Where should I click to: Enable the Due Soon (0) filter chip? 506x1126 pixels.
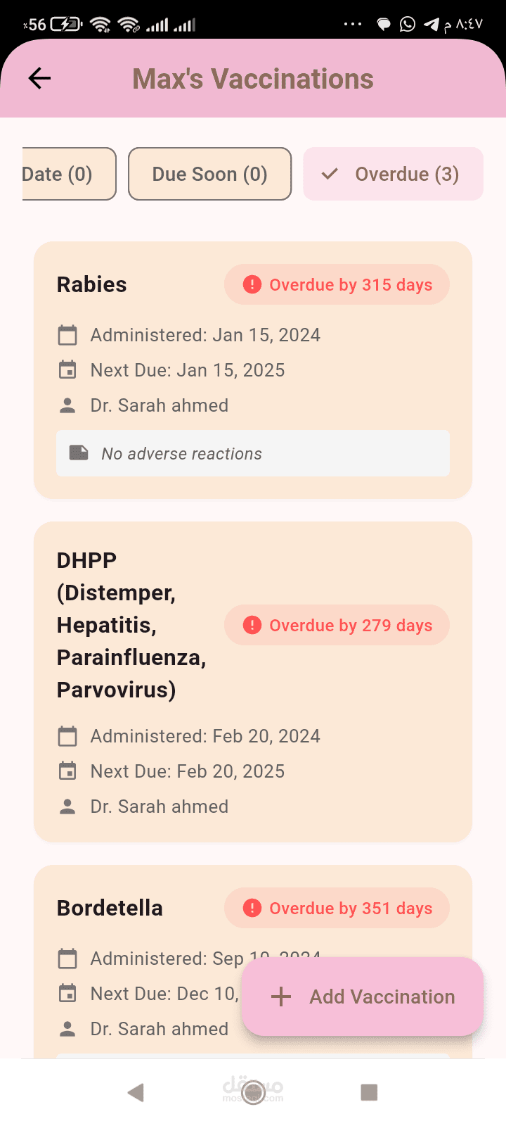point(209,174)
